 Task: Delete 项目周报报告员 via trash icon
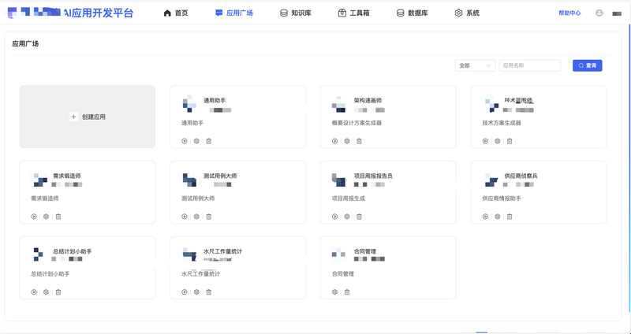pyautogui.click(x=360, y=217)
